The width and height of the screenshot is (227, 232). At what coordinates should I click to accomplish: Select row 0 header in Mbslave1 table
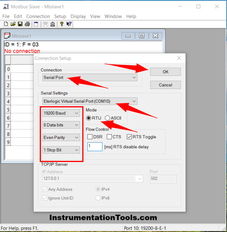coord(8,69)
